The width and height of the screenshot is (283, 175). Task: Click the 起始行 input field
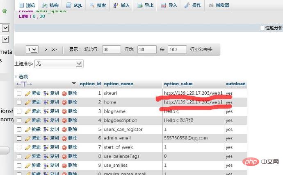click(112, 49)
